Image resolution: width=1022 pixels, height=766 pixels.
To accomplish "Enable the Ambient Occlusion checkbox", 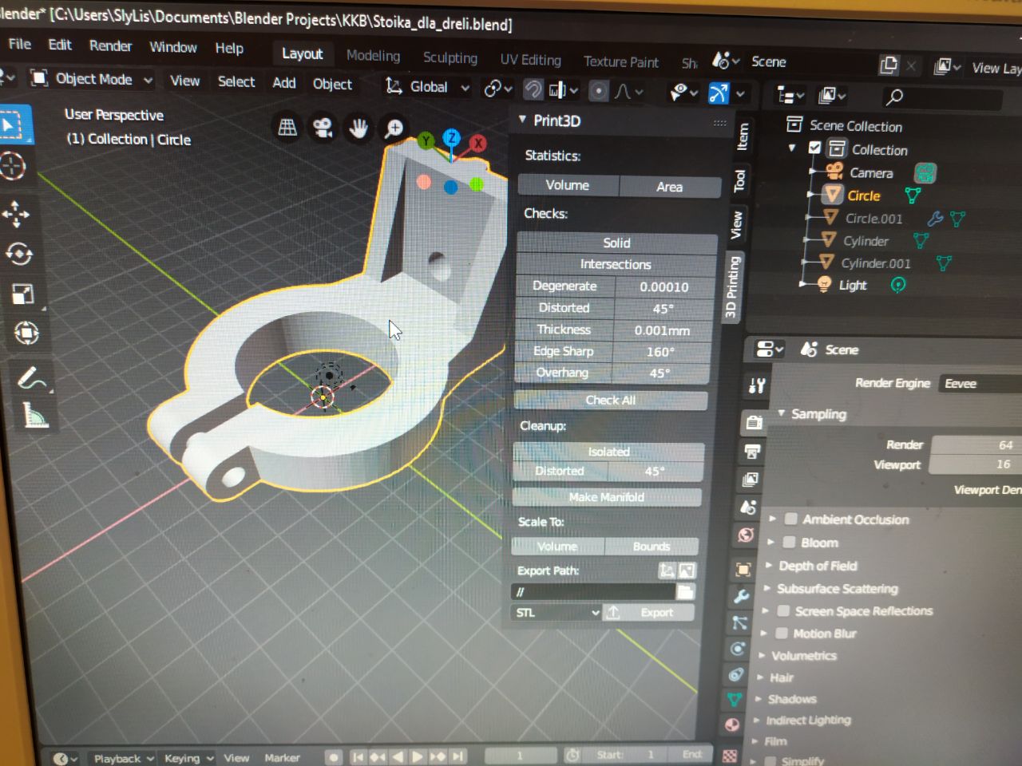I will tap(791, 519).
